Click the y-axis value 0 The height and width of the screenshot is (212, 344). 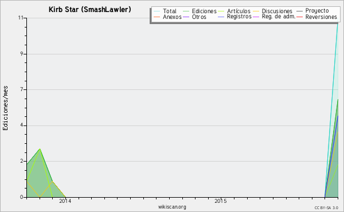click(22, 197)
